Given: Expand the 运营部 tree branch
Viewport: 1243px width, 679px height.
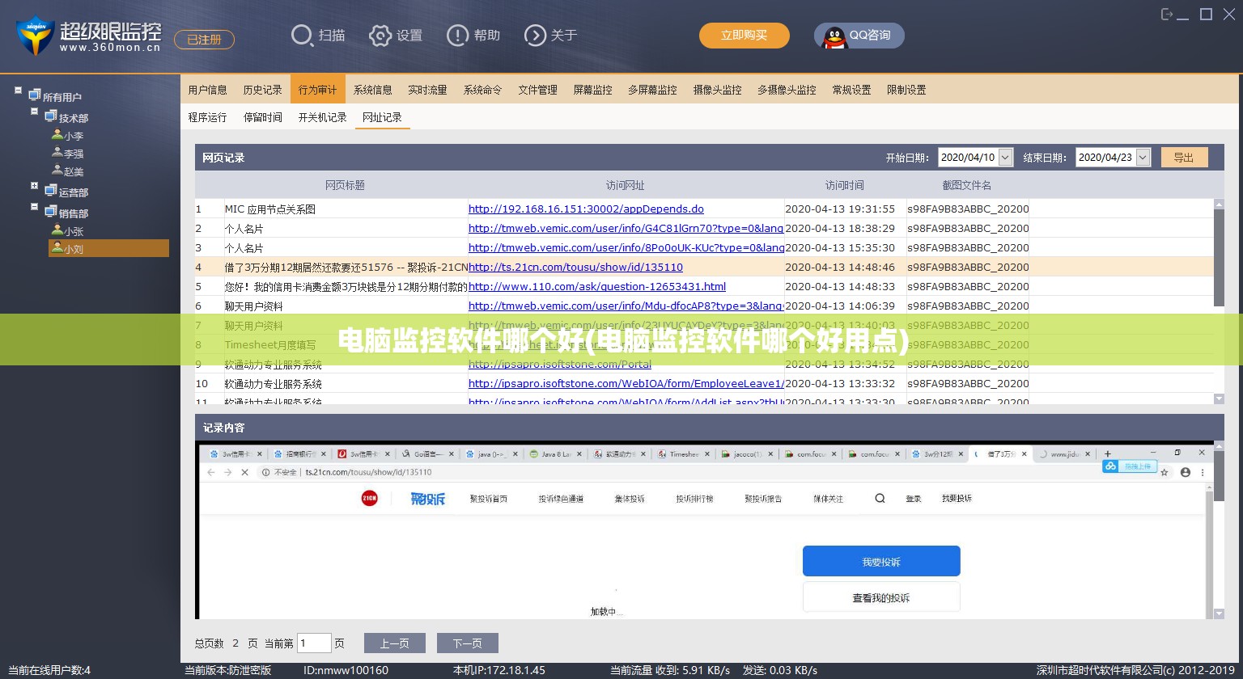Looking at the screenshot, I should [x=34, y=186].
